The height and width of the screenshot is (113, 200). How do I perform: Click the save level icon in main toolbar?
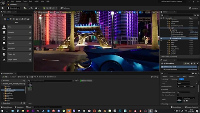(2, 8)
